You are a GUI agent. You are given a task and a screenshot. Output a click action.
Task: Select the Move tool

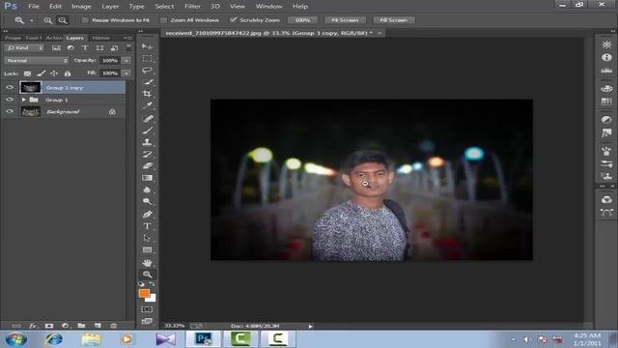tap(147, 46)
